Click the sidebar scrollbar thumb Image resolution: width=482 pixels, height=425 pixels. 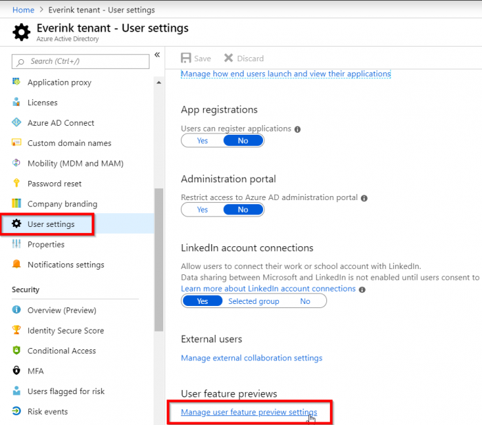click(x=158, y=260)
